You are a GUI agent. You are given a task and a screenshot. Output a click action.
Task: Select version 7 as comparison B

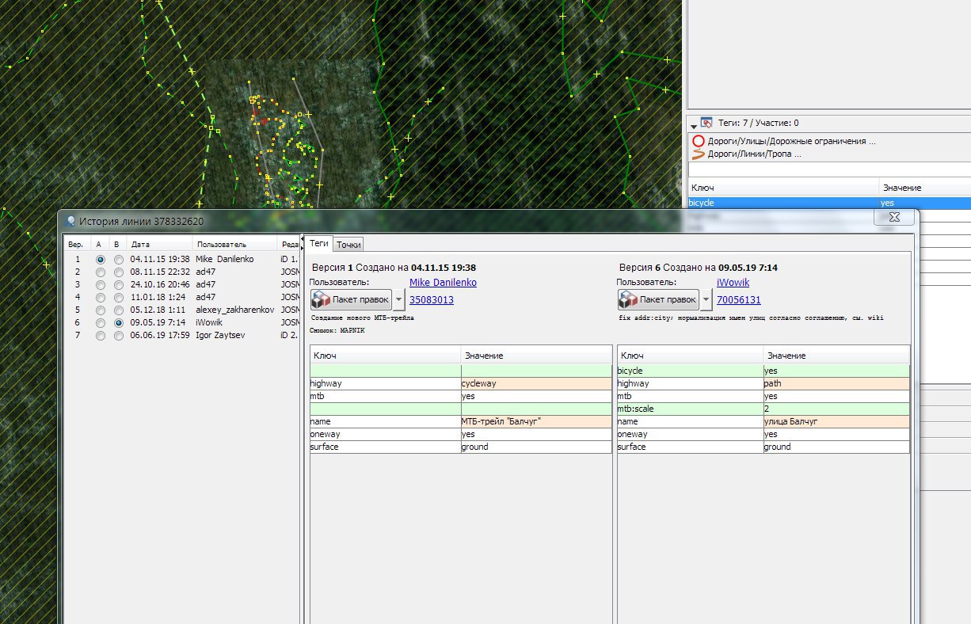tap(119, 336)
